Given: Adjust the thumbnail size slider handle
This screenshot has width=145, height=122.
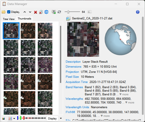Looking at the screenshot, I should (x=68, y=12).
